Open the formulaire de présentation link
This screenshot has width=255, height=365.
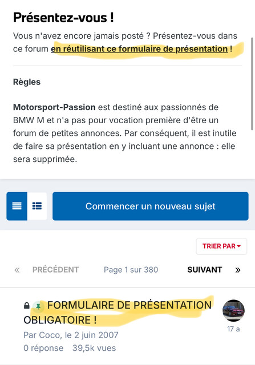coord(139,49)
